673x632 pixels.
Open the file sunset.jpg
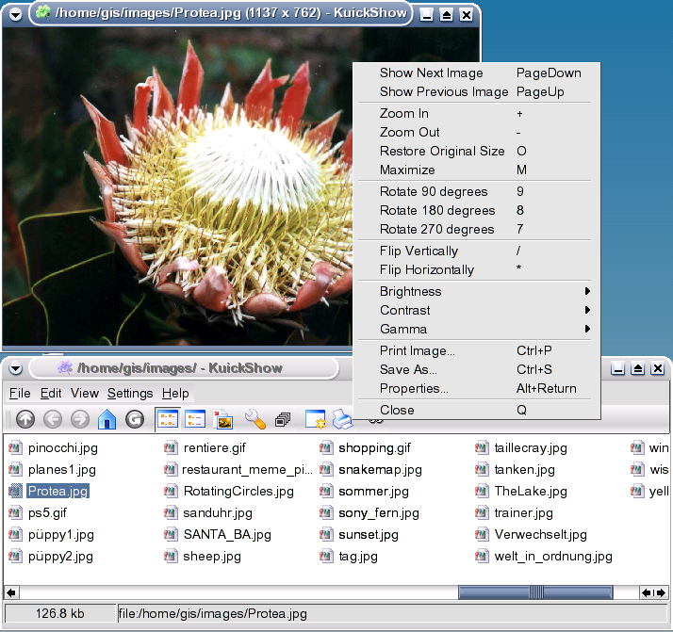tap(368, 535)
